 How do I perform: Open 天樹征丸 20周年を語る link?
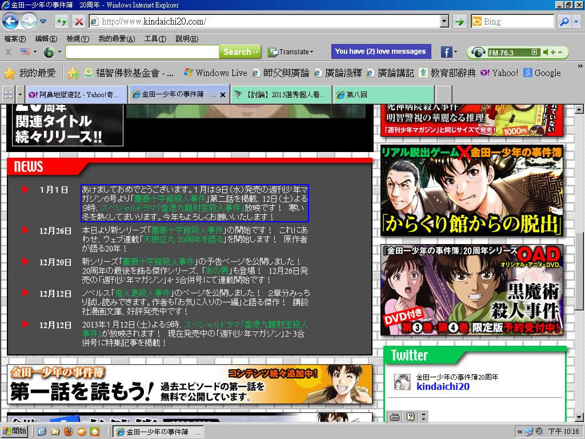(183, 240)
